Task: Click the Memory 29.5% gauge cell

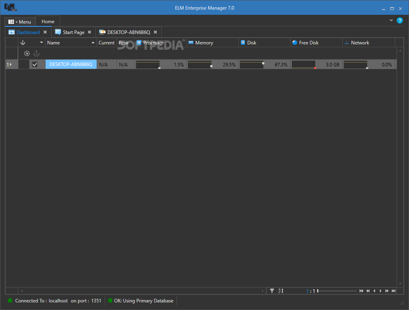Action: tap(212, 64)
